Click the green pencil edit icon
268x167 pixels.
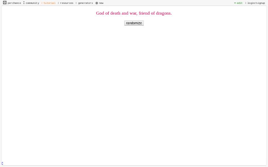(x=235, y=3)
